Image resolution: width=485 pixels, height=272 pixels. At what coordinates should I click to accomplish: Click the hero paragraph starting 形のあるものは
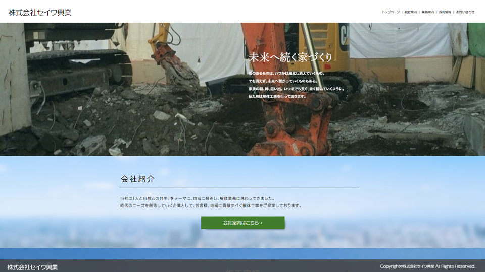[286, 73]
